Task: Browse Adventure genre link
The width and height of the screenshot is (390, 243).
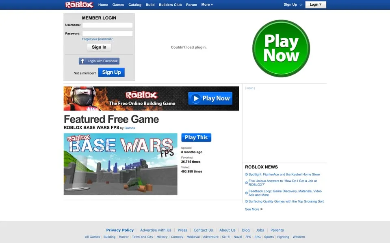Action: [211, 237]
